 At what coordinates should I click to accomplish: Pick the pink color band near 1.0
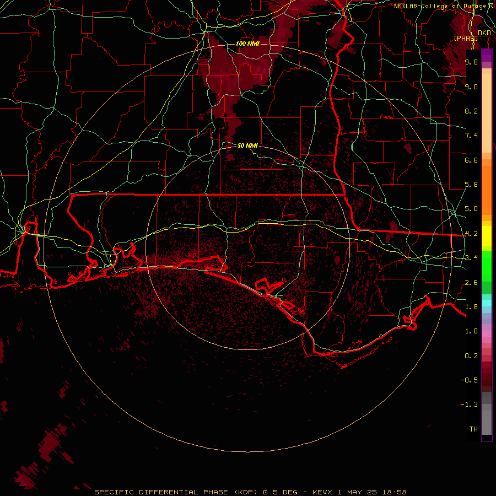487,334
